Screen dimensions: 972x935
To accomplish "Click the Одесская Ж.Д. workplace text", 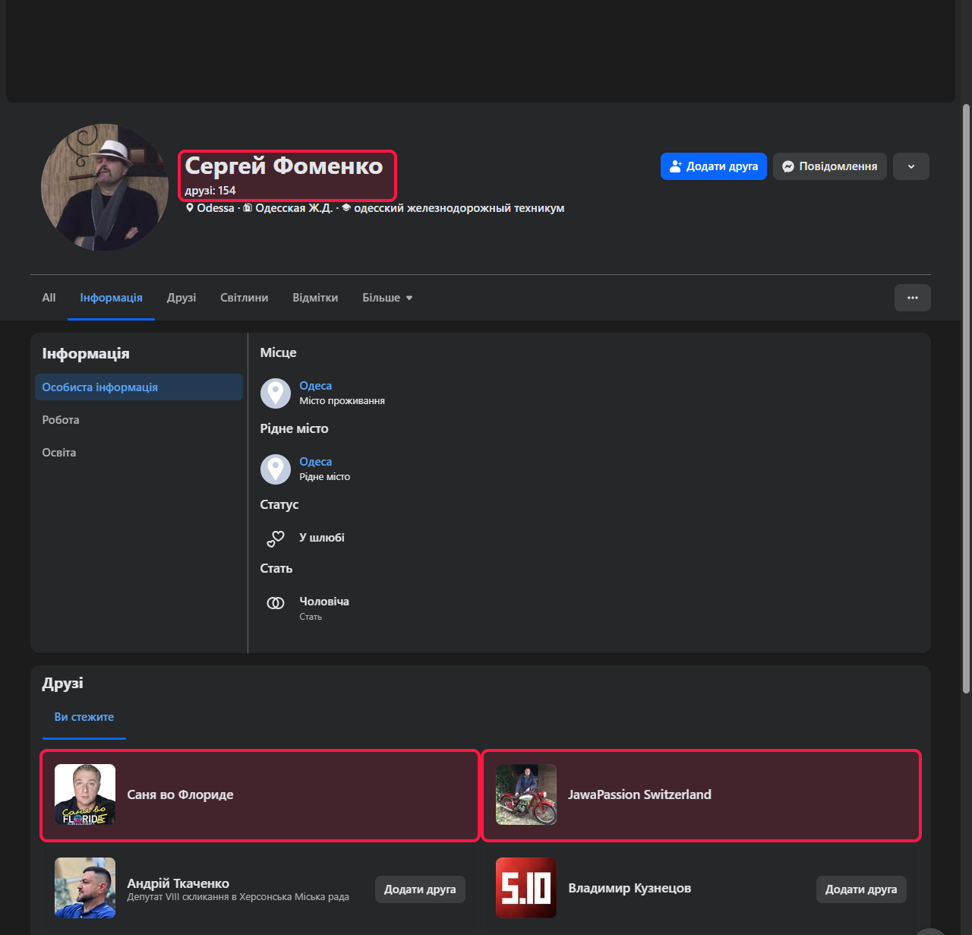I will point(294,208).
